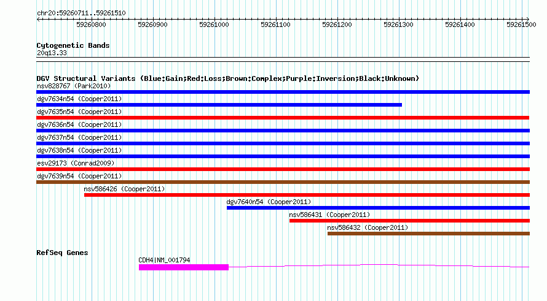Viewport: 547px width, 301px height.
Task: Click ruler position 59261400
Action: [460, 25]
